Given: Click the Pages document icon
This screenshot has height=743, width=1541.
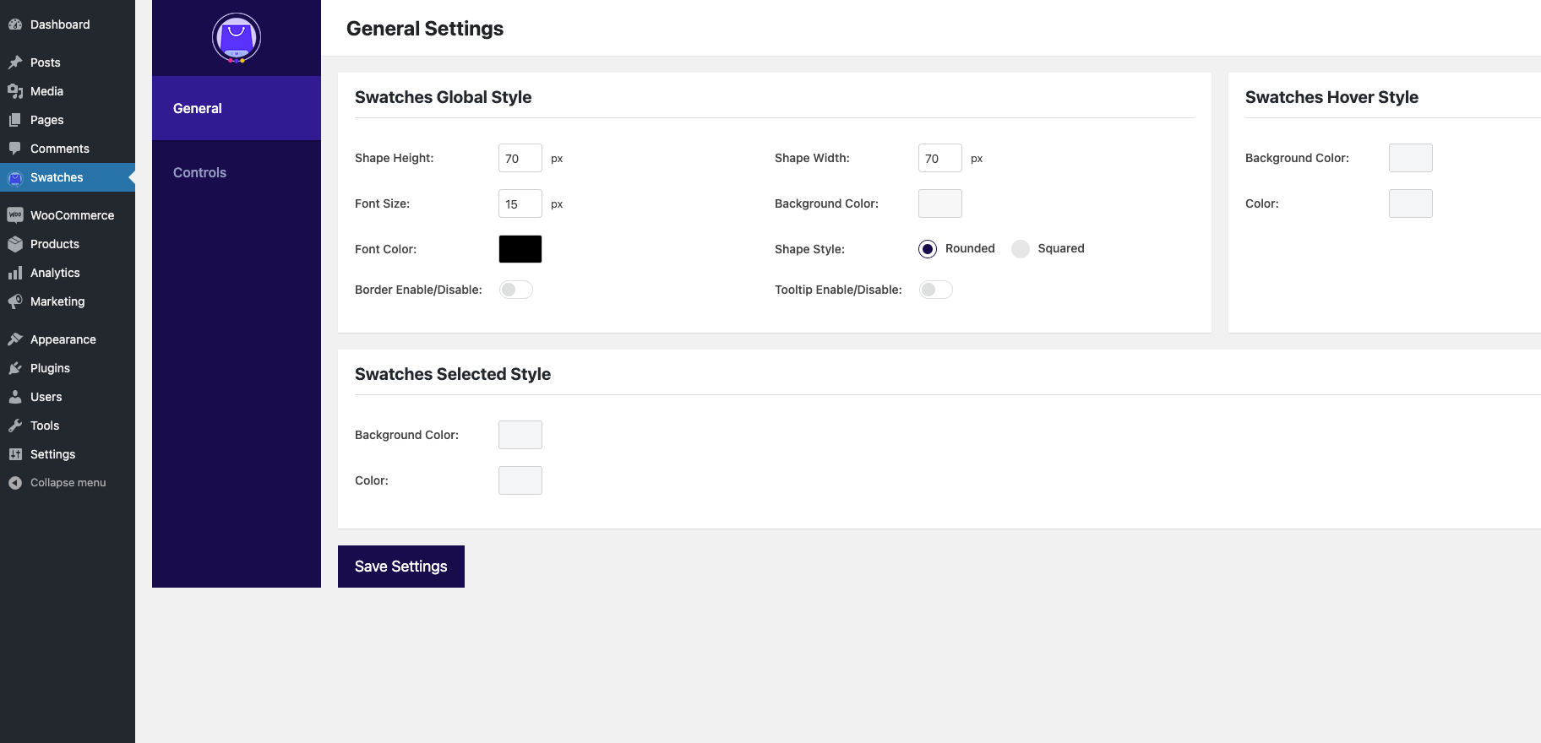Looking at the screenshot, I should [15, 120].
